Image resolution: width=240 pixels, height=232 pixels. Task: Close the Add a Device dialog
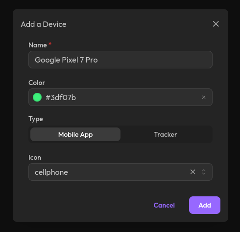(216, 24)
